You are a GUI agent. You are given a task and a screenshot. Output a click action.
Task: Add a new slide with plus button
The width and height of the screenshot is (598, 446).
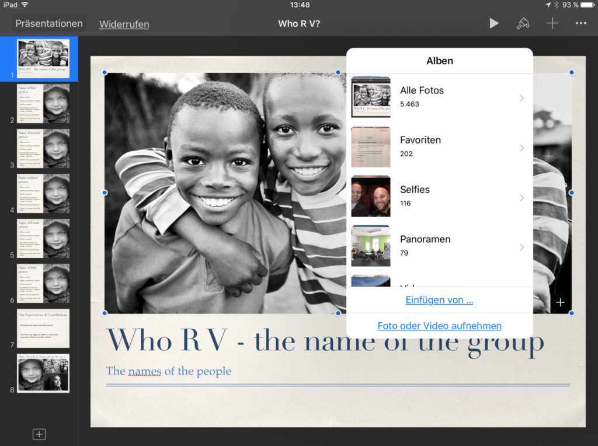click(39, 434)
